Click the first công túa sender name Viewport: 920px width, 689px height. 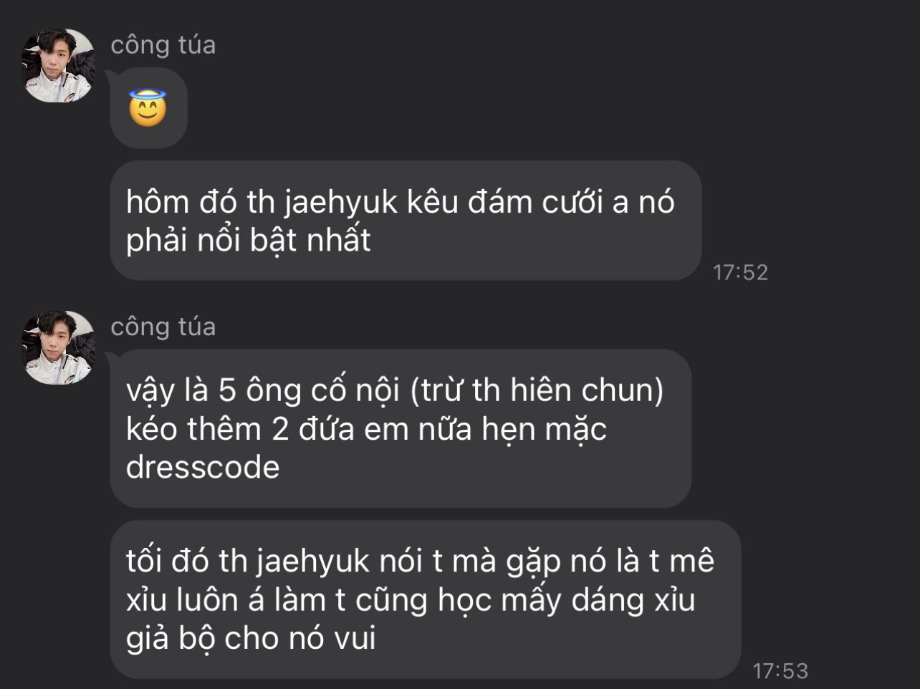(163, 45)
